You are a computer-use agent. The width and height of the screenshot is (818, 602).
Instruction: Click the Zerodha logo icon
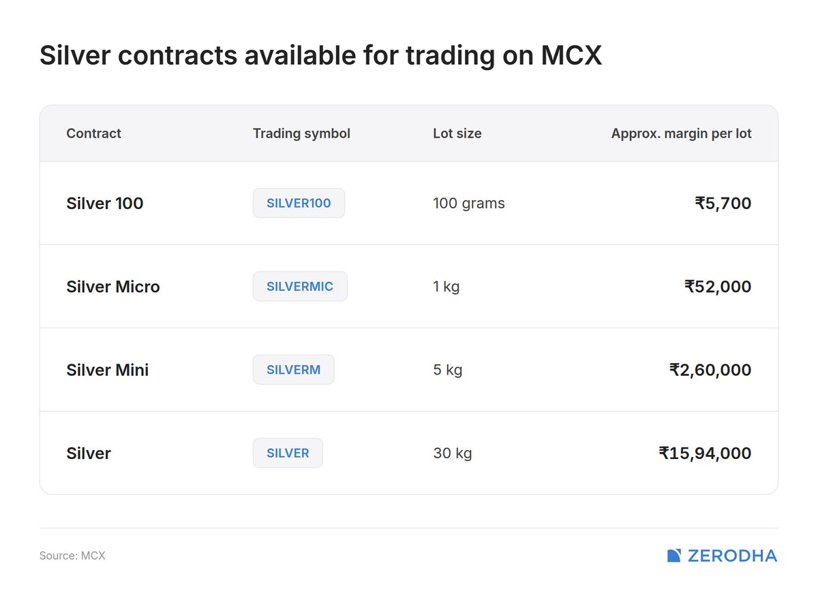[x=673, y=556]
